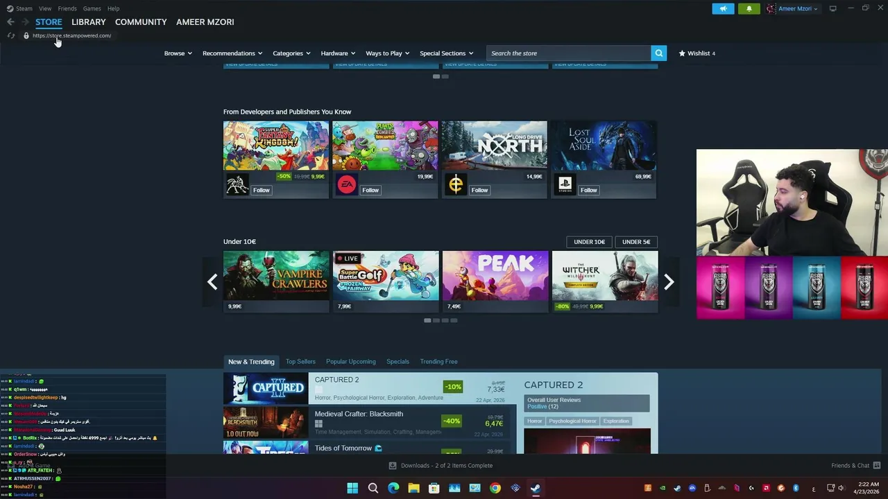
Task: Click the UNDER 5€ button
Action: pyautogui.click(x=636, y=242)
